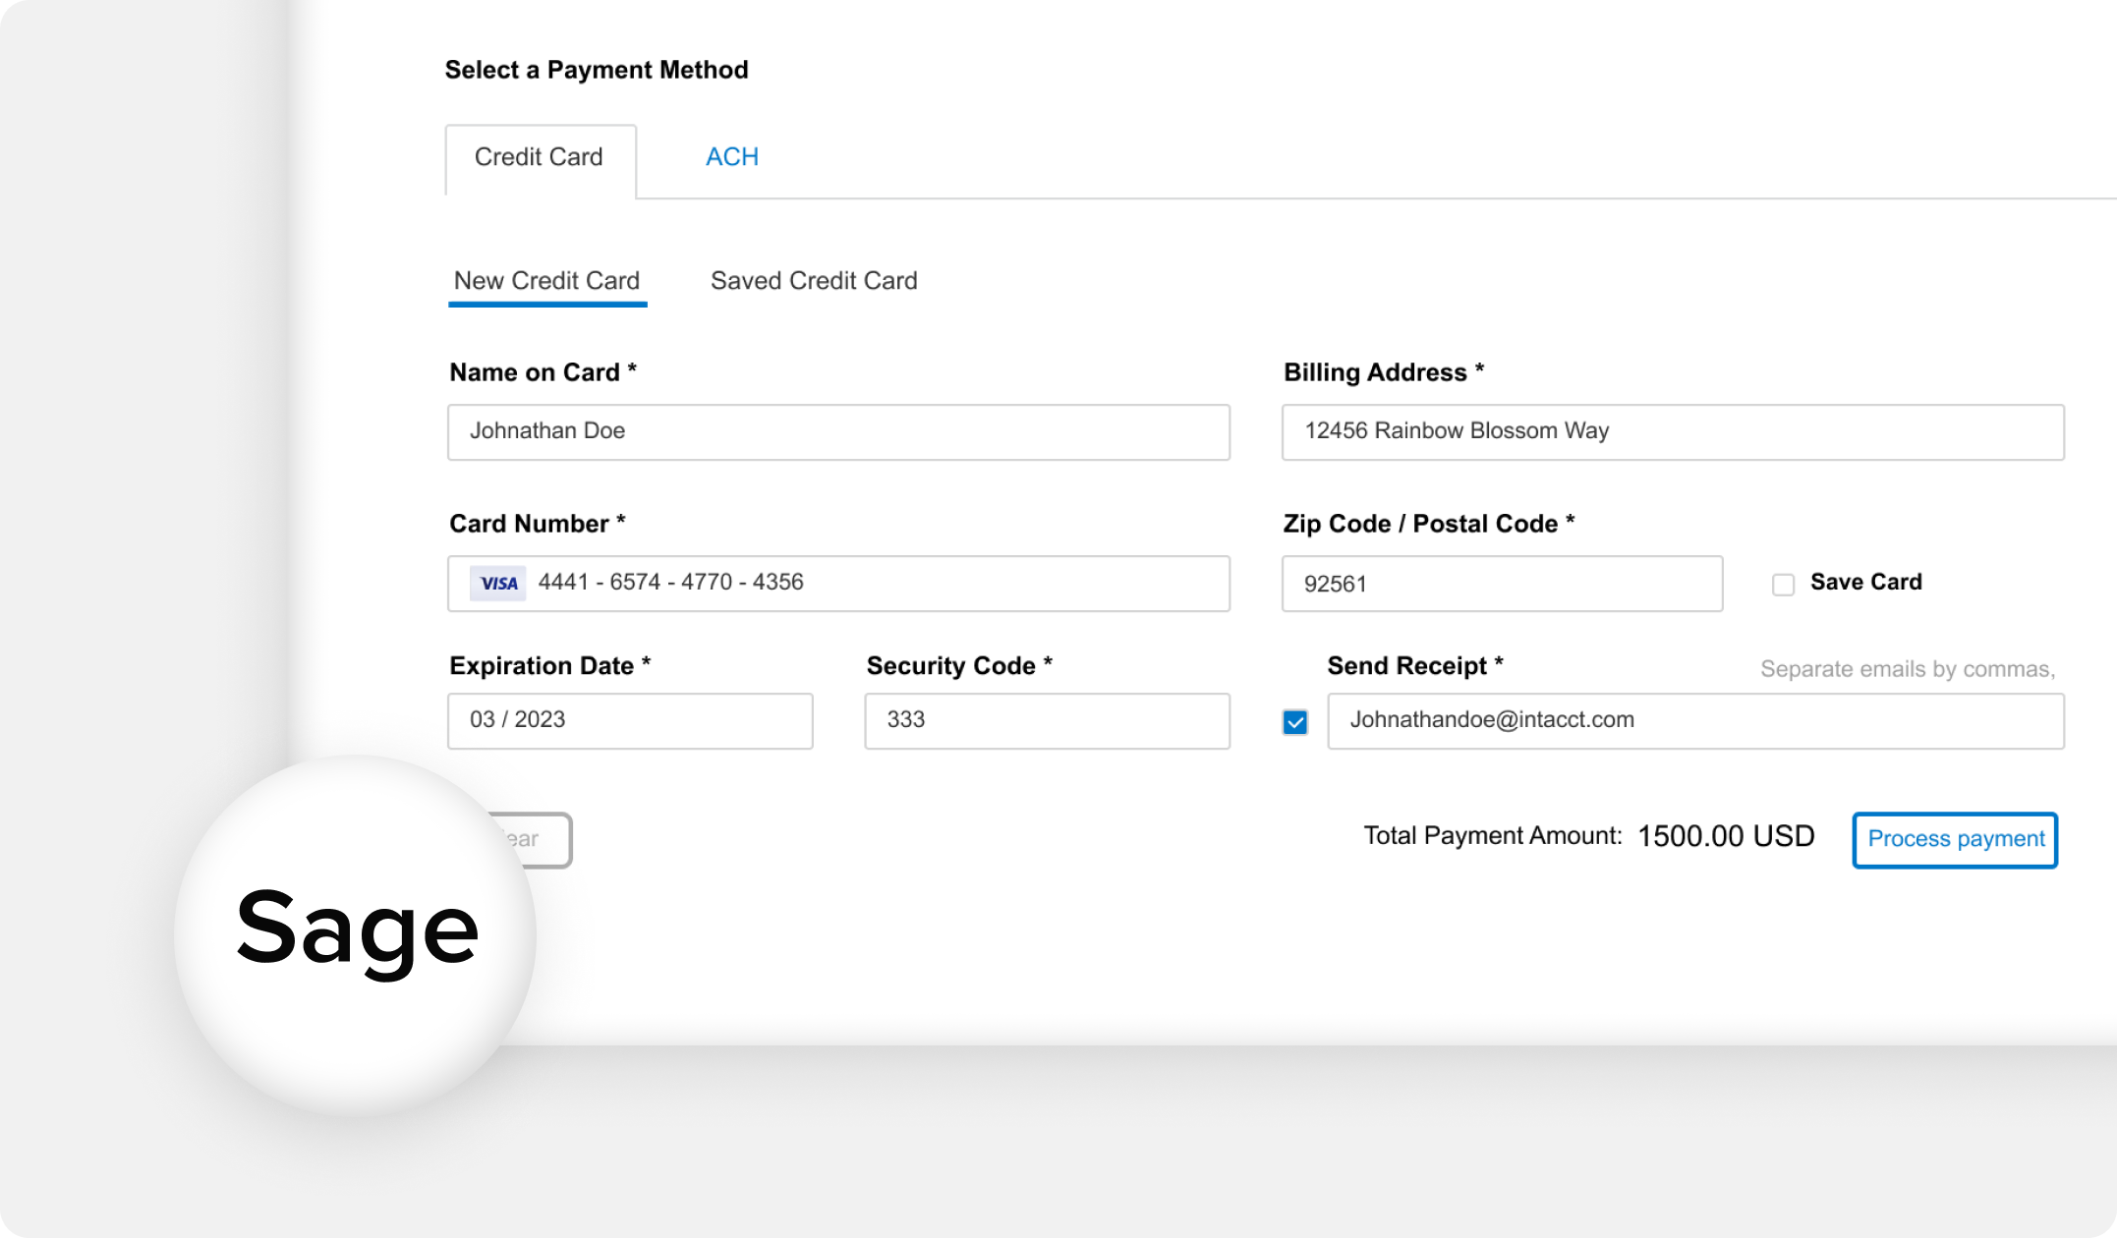Enable the Save Card checkbox
Image resolution: width=2117 pixels, height=1238 pixels.
coord(1782,584)
